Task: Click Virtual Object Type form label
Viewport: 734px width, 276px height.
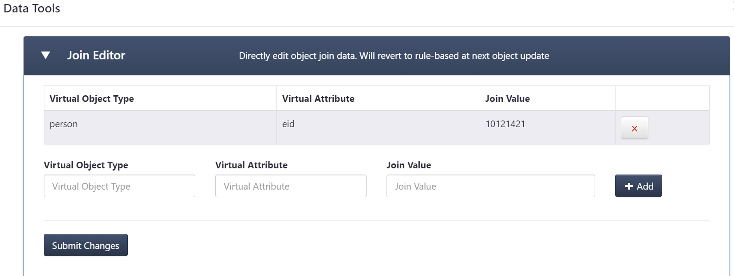Action: (x=86, y=165)
